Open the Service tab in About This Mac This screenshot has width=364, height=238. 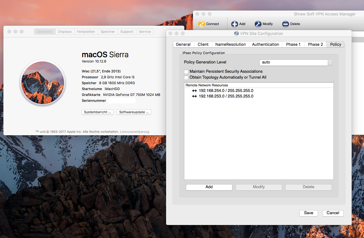[x=145, y=32]
